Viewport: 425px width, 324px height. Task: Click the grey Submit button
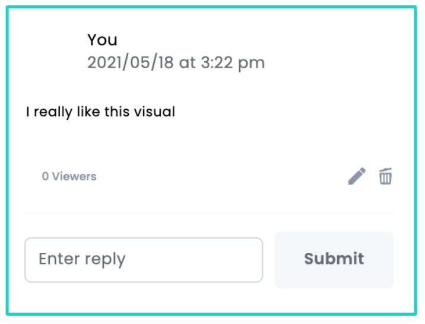pyautogui.click(x=334, y=260)
